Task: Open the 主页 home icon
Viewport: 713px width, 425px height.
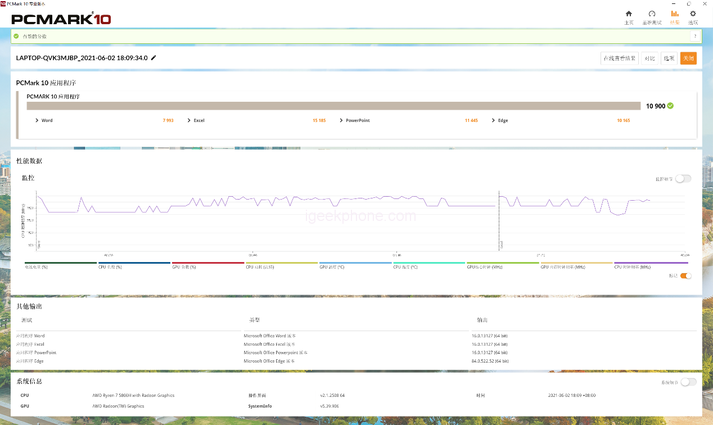Action: [629, 13]
